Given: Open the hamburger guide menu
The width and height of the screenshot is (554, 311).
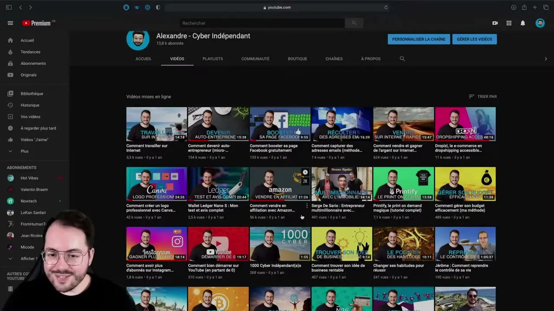Looking at the screenshot, I should click(x=10, y=23).
